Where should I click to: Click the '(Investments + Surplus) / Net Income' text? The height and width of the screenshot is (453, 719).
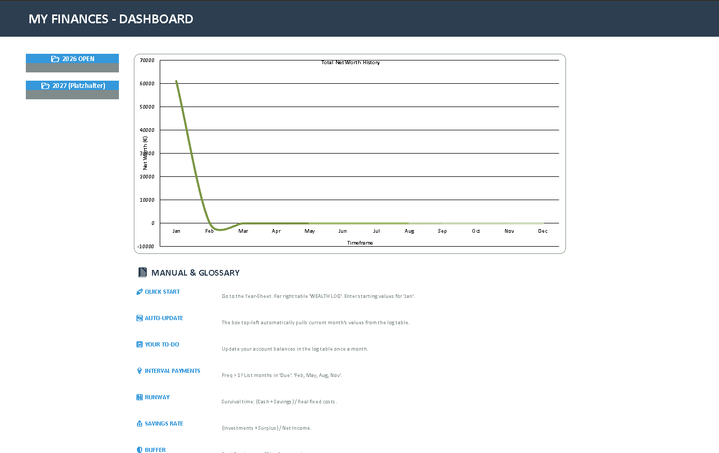point(267,428)
